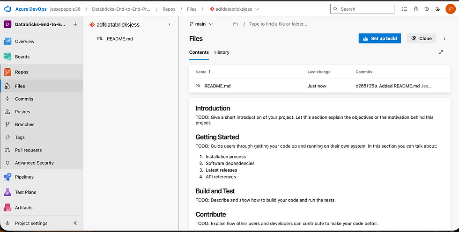The image size is (459, 232).
Task: Click the Azure DevOps logo
Action: (7, 9)
